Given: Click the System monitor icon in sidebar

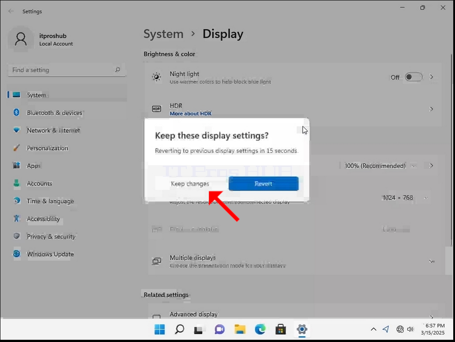Looking at the screenshot, I should [16, 94].
